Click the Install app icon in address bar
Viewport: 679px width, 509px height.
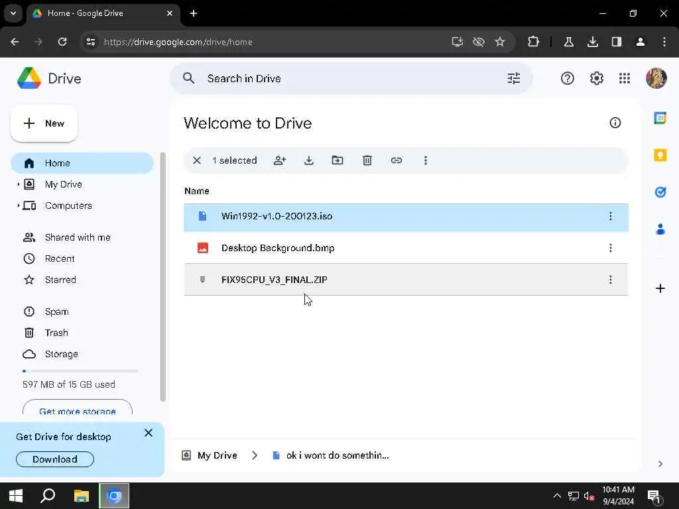pyautogui.click(x=458, y=42)
